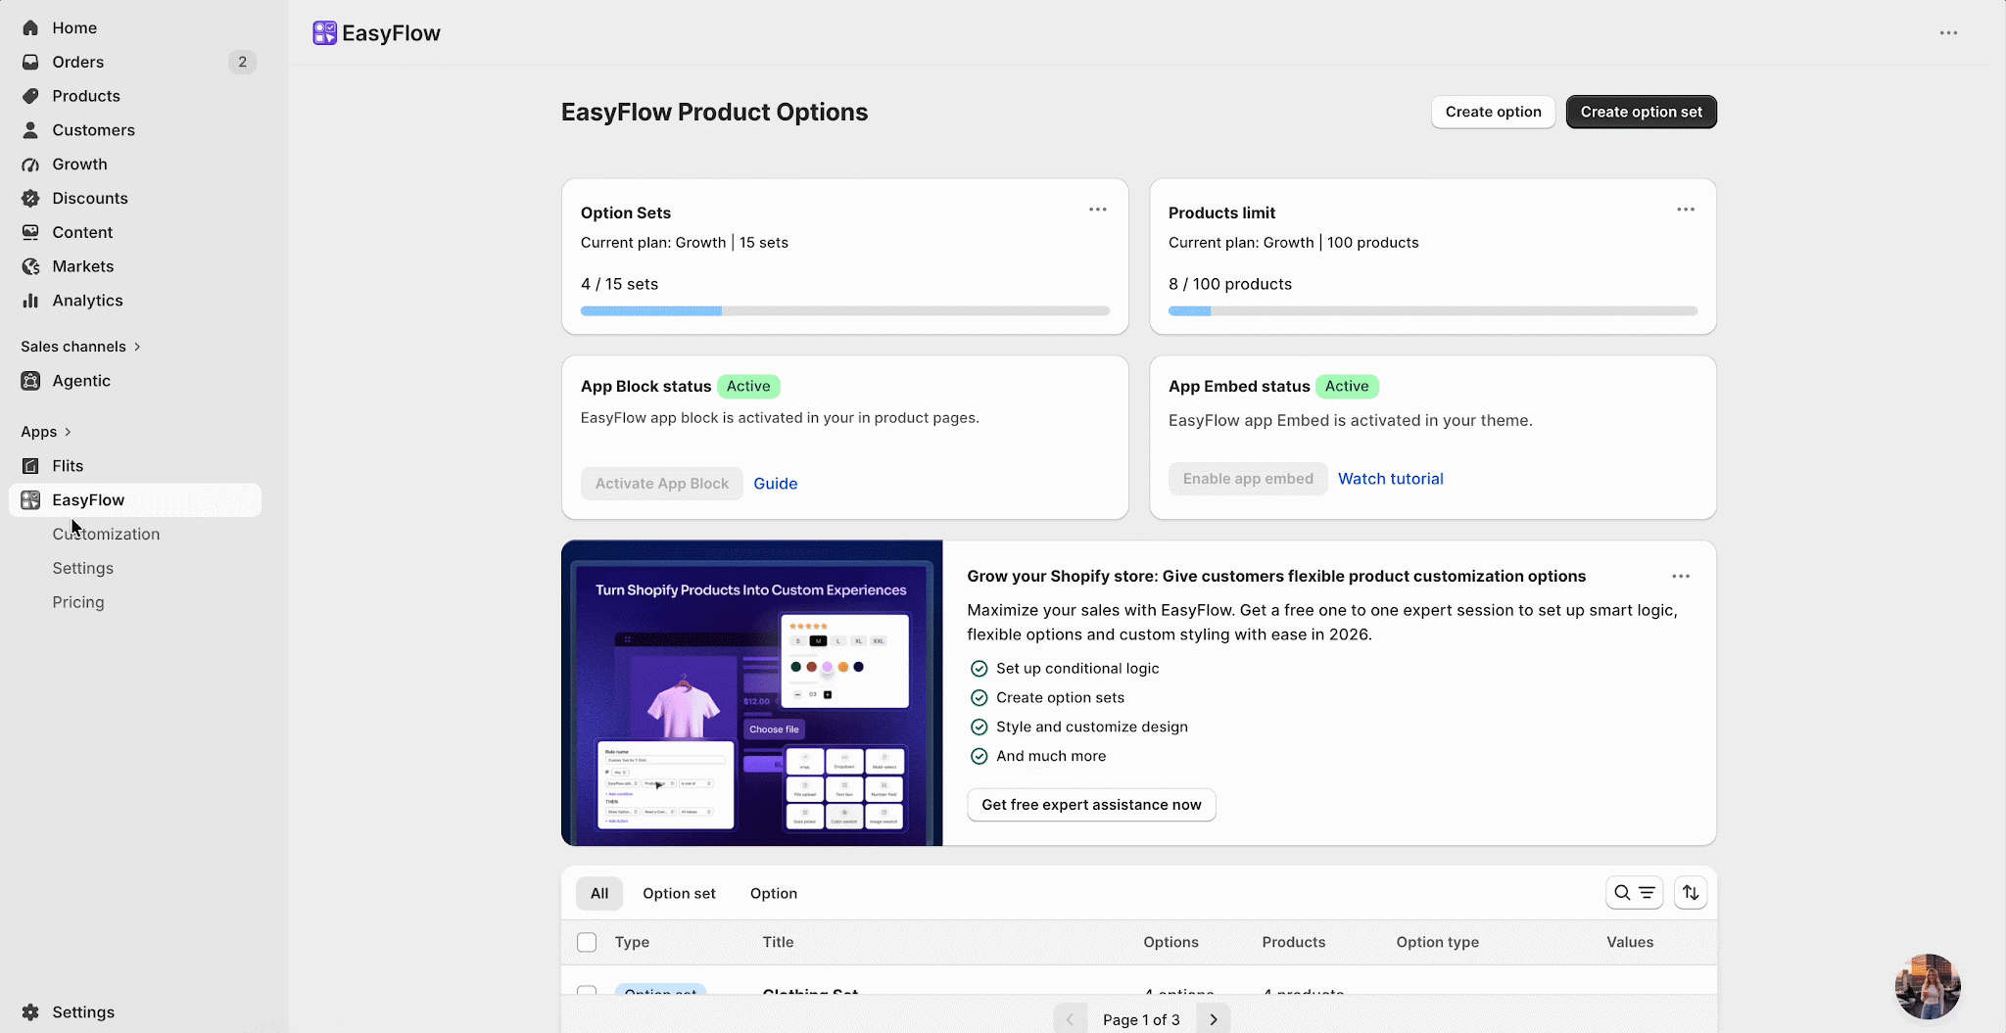Click the Markets globe icon
The image size is (2006, 1033).
click(30, 266)
